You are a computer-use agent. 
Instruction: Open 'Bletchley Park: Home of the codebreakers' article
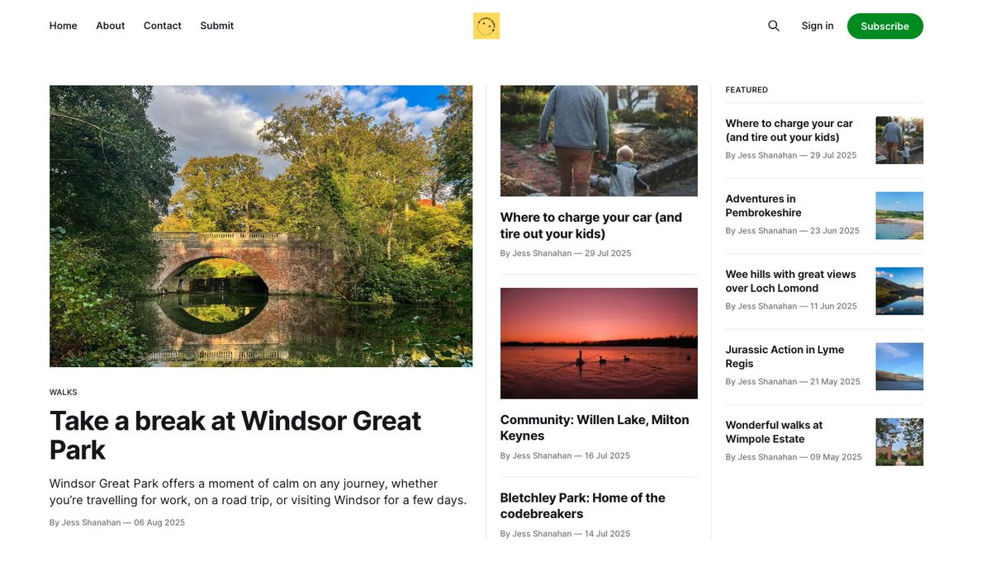click(x=583, y=506)
